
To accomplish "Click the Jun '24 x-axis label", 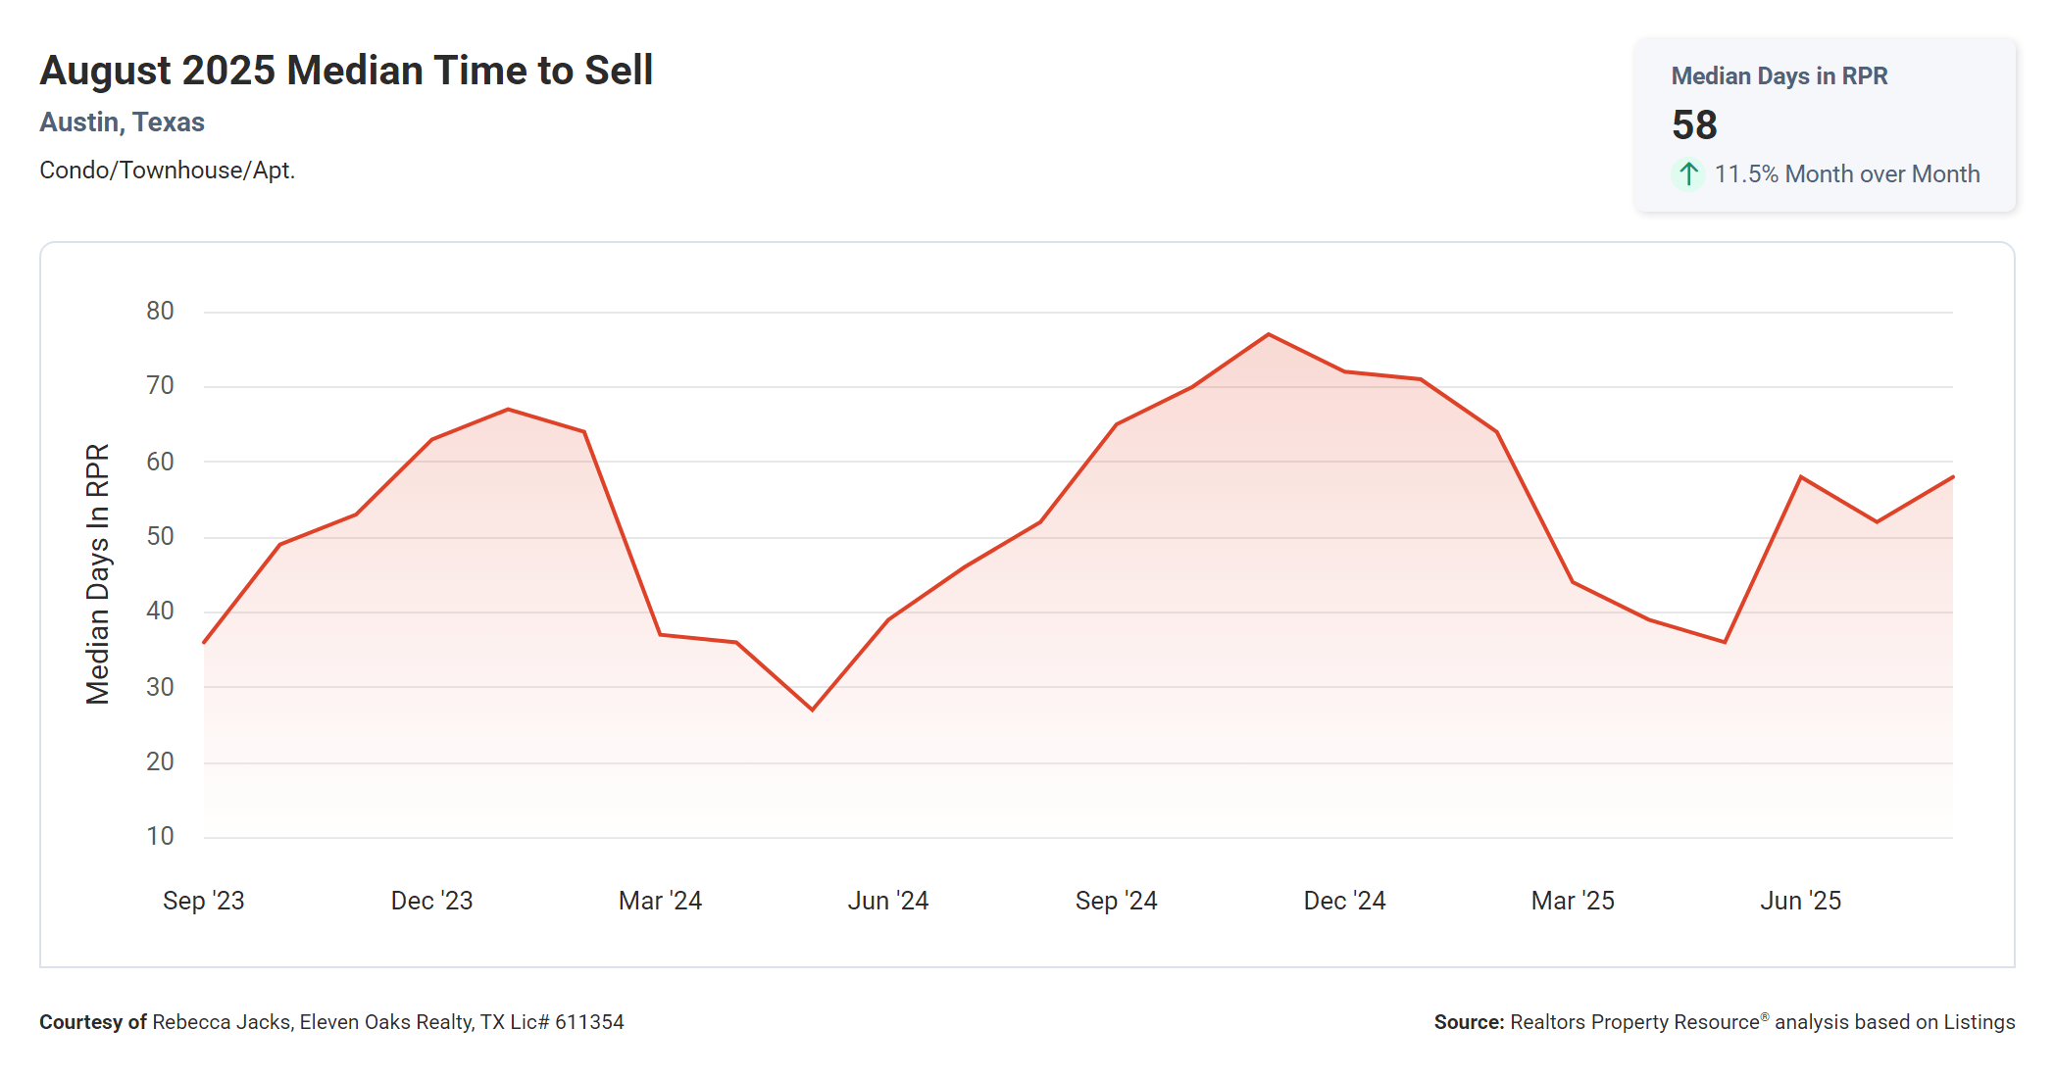I will 887,901.
